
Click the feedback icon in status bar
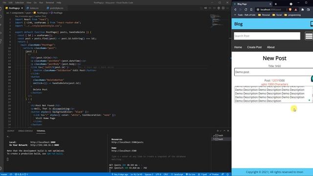223,175
